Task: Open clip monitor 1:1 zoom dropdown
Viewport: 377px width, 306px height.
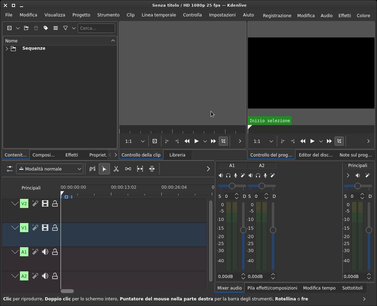Action: pyautogui.click(x=135, y=141)
